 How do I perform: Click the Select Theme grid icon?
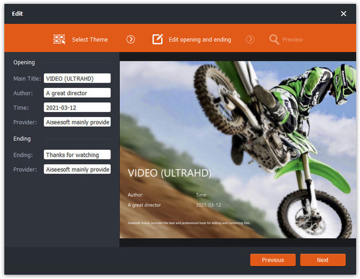click(59, 40)
